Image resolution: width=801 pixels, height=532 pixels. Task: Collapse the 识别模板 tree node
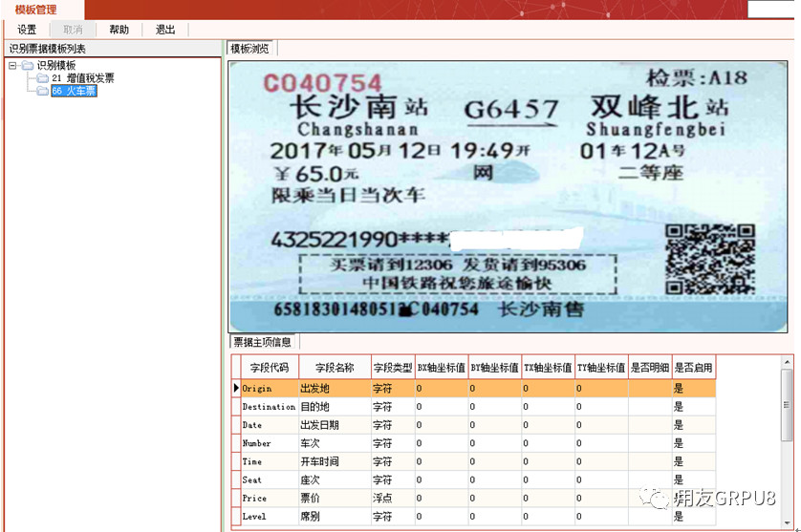12,65
